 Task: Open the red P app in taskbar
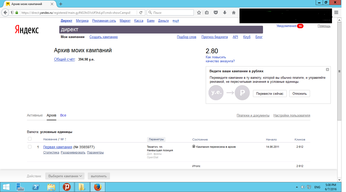click(67, 187)
